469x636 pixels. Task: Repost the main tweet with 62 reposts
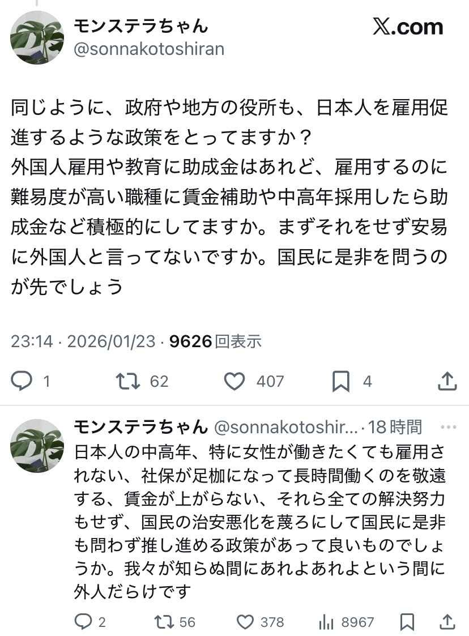point(127,381)
